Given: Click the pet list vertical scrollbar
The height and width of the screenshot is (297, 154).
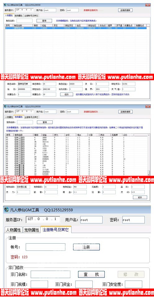Looking at the screenshot, I should click(149, 155).
